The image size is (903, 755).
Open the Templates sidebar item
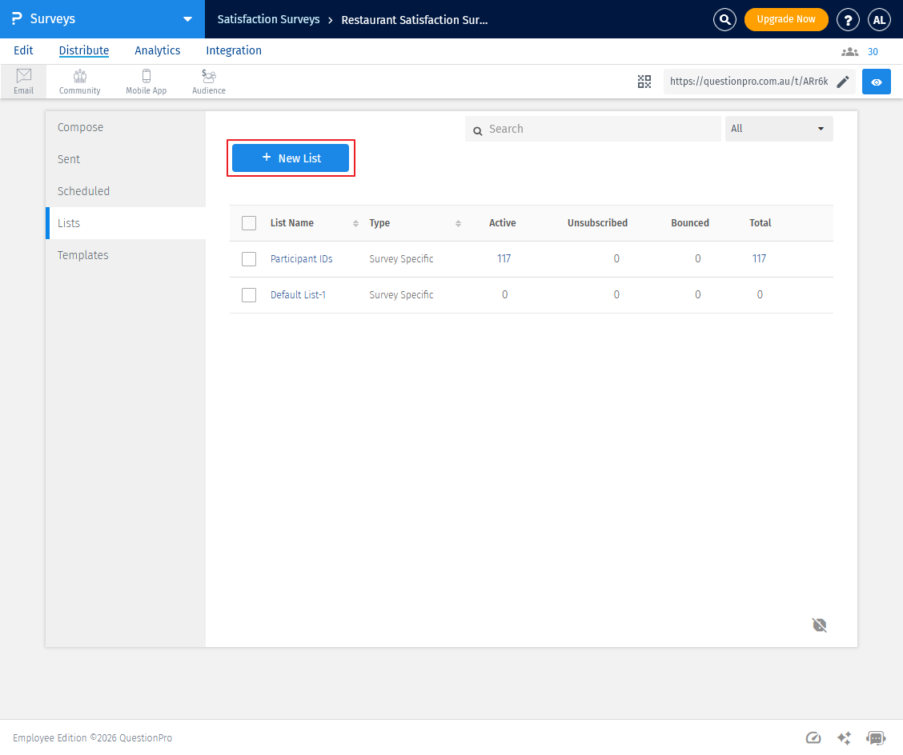coord(83,255)
